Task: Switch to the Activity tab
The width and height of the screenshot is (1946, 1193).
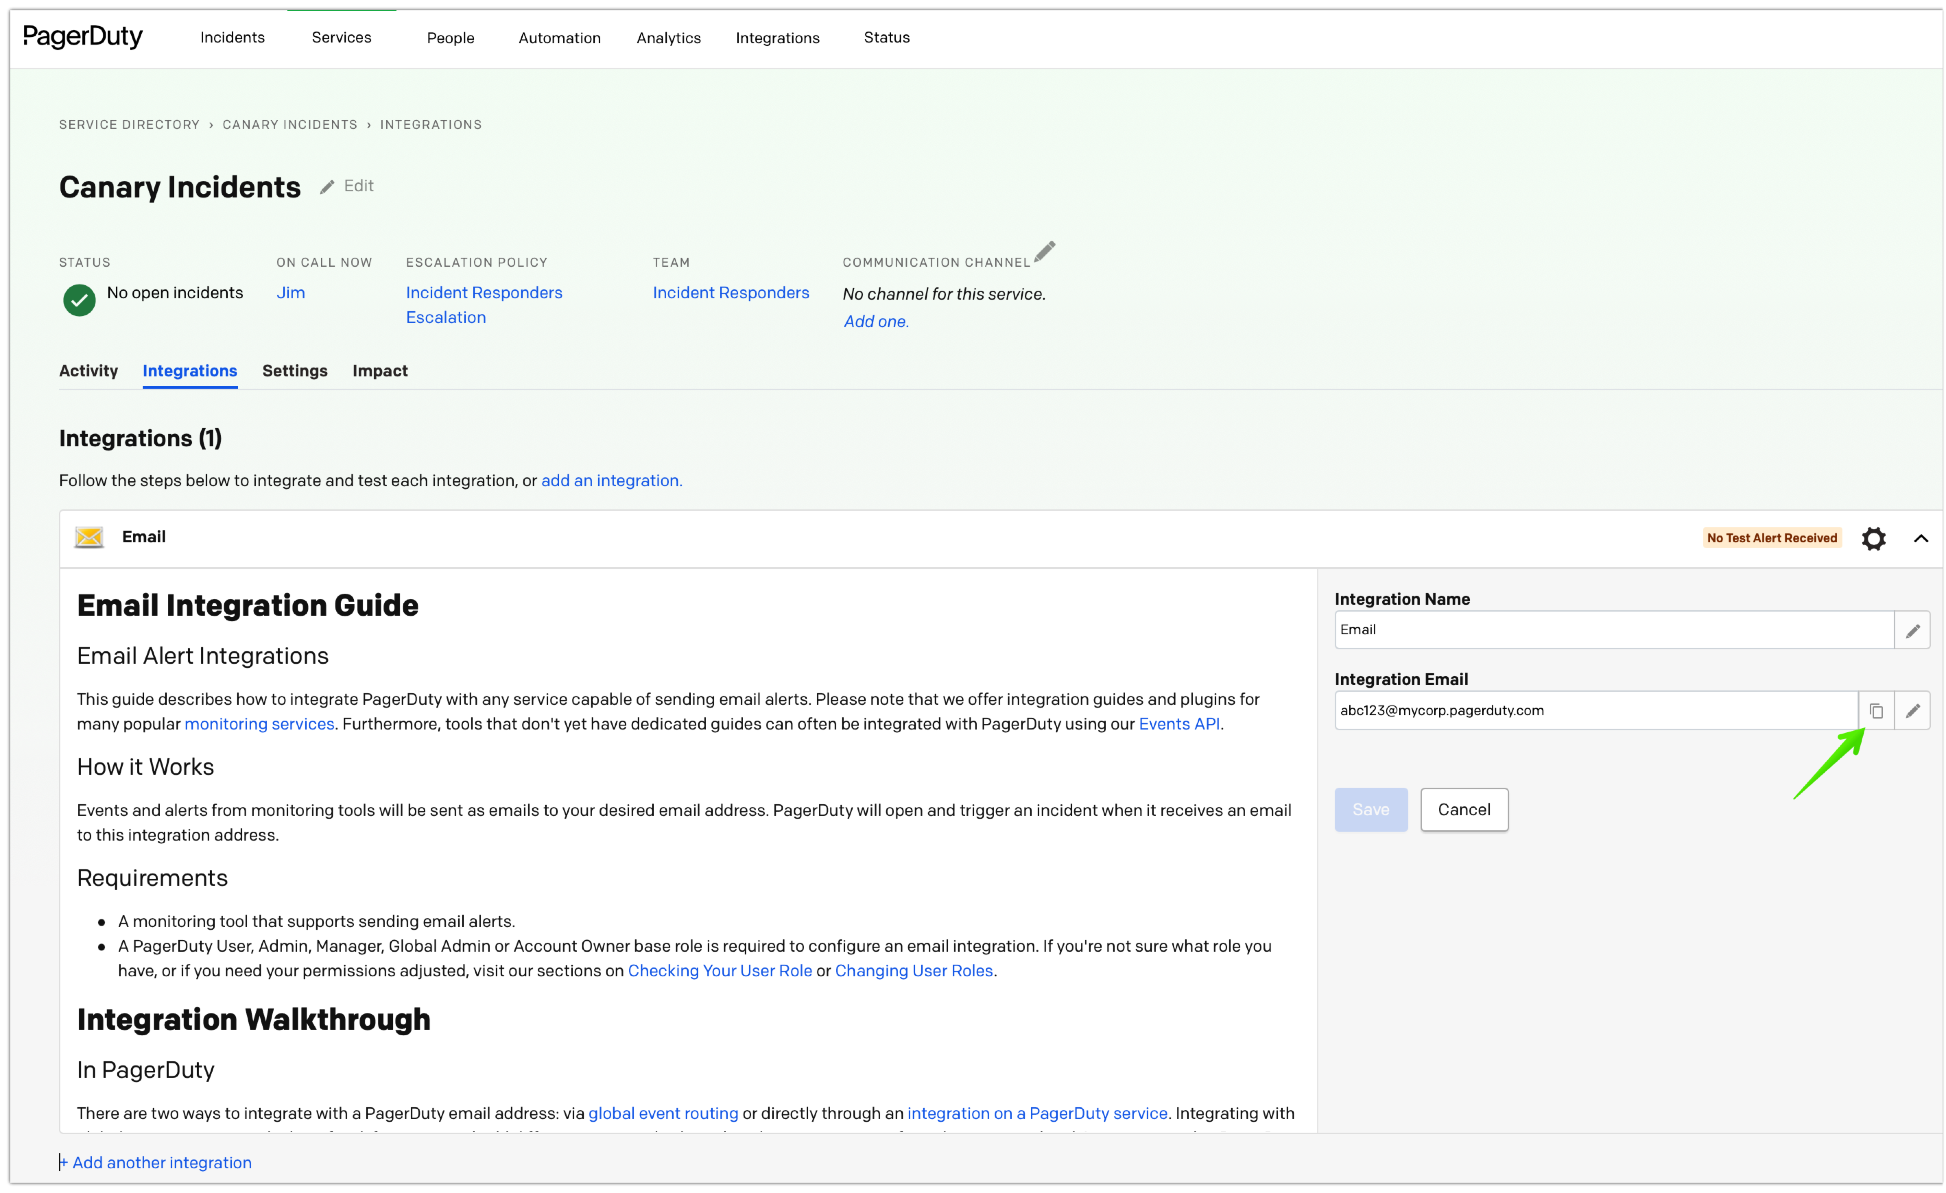Action: point(88,370)
